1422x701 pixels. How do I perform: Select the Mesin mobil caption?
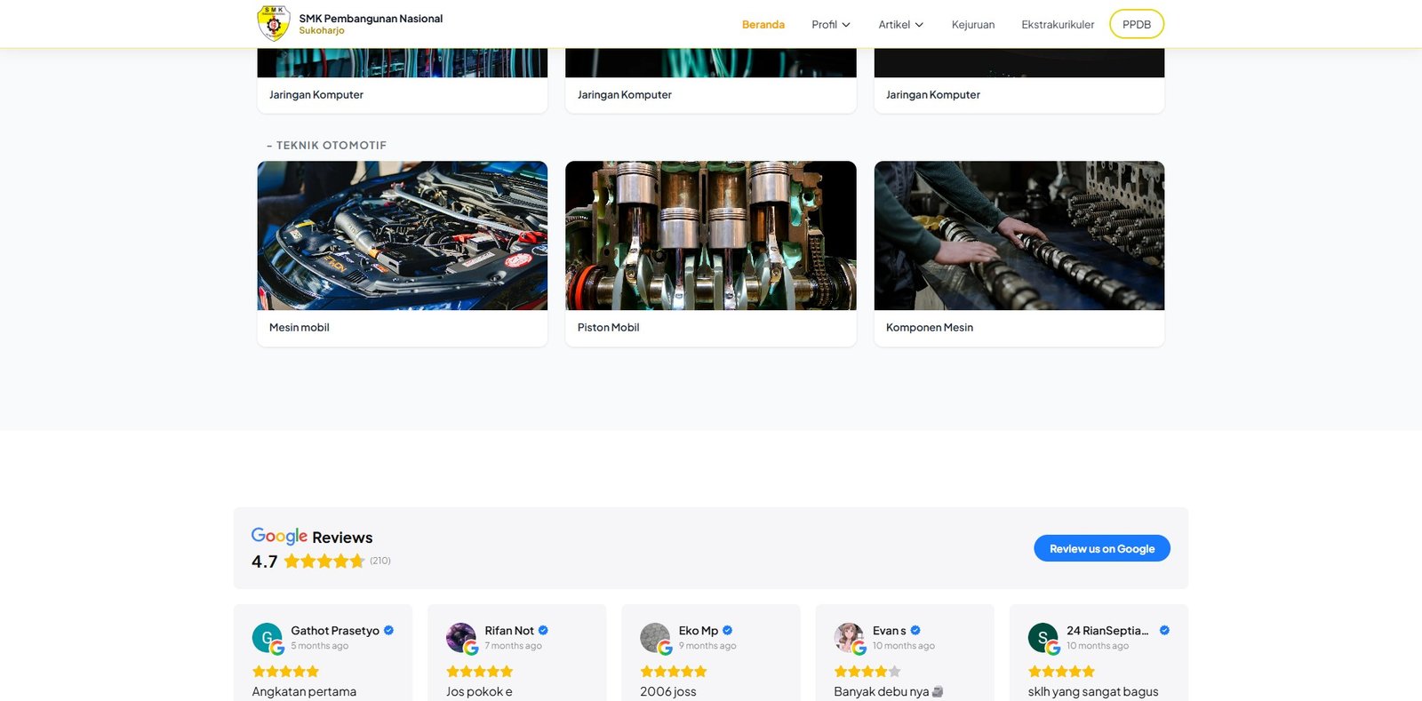pyautogui.click(x=300, y=327)
